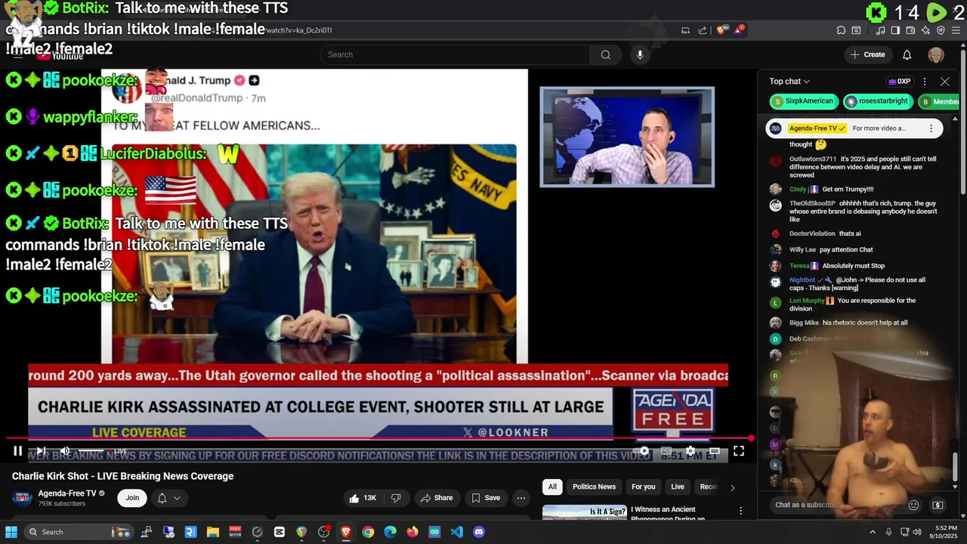Open options for recommended Ancient Phenomenon video
Viewport: 967px width, 544px height.
click(741, 512)
